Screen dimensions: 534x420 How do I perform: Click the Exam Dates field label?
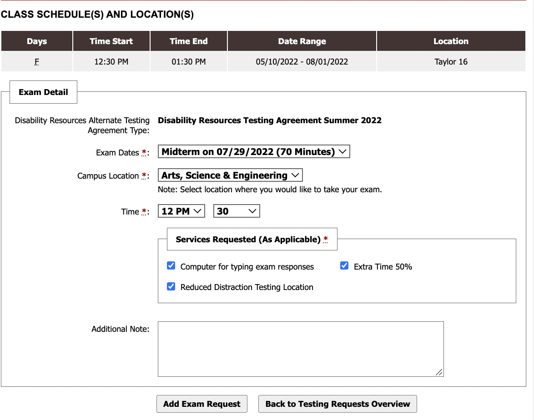coord(123,152)
